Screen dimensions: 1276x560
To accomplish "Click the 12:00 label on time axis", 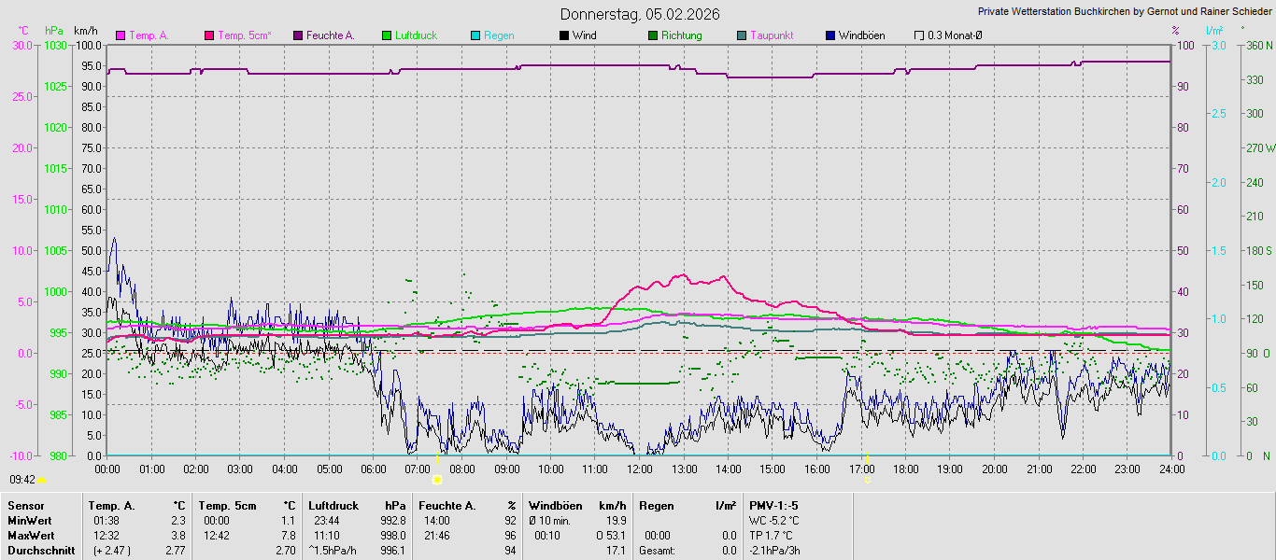I will 640,469.
